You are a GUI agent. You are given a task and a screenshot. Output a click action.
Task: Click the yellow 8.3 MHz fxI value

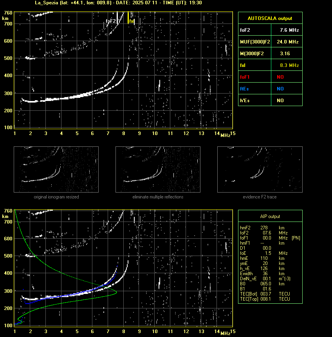pyautogui.click(x=289, y=65)
